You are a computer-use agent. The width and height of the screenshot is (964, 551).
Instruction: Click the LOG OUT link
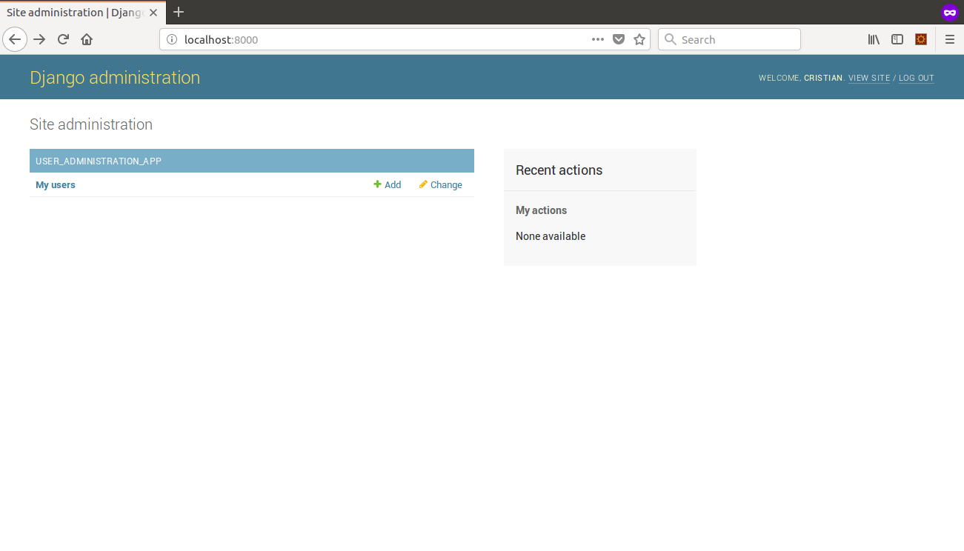917,78
